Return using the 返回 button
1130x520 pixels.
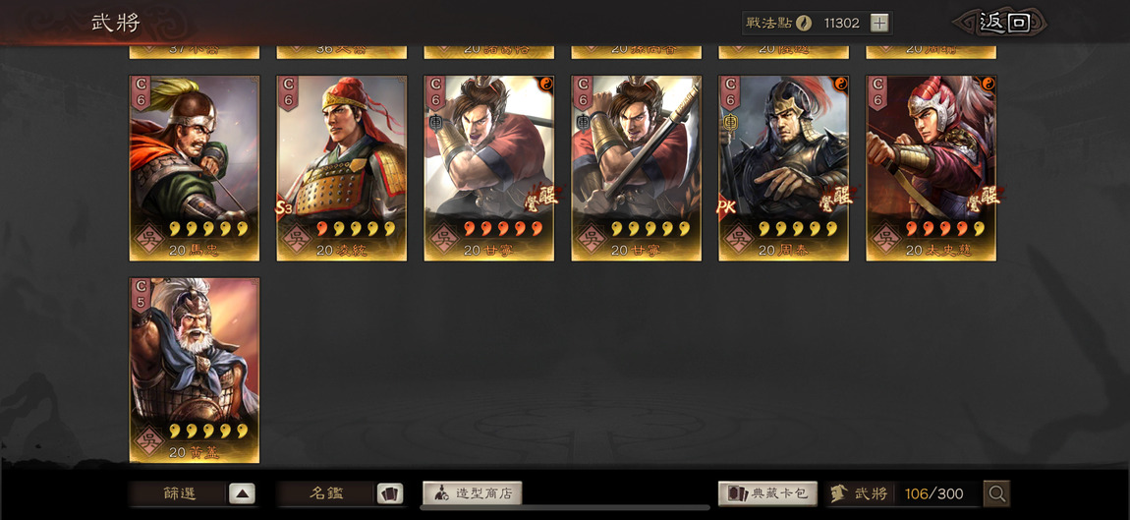click(1004, 23)
